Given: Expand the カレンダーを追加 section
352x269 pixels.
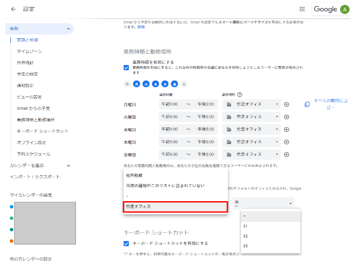Looking at the screenshot, I should [68, 165].
